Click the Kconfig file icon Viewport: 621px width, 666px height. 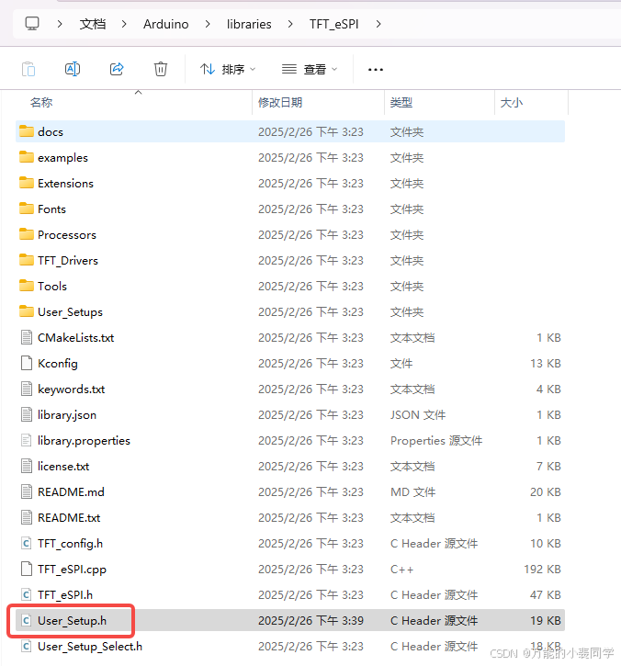[x=27, y=363]
